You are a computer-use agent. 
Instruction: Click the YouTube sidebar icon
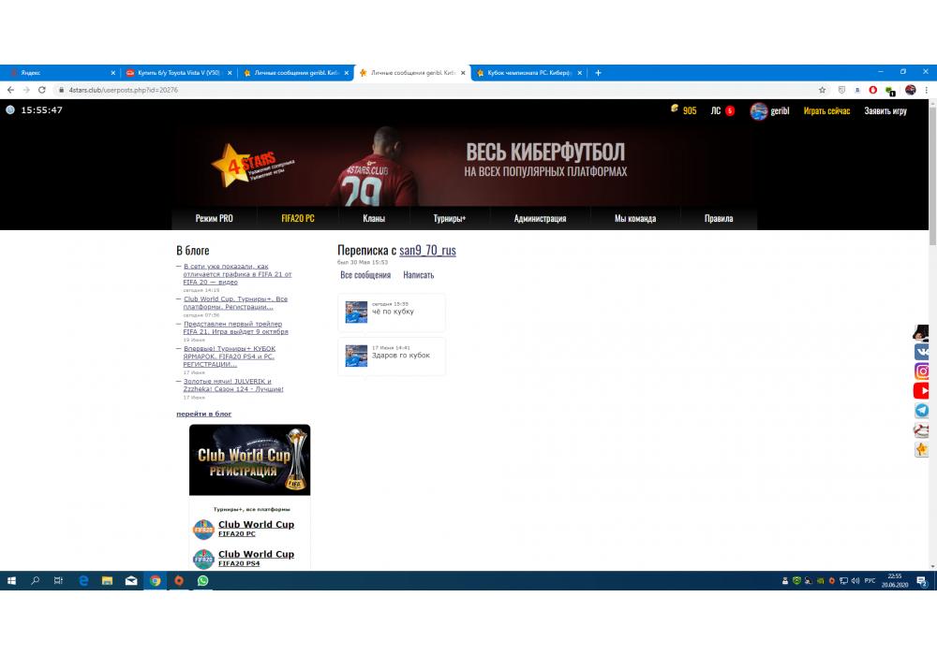point(922,391)
